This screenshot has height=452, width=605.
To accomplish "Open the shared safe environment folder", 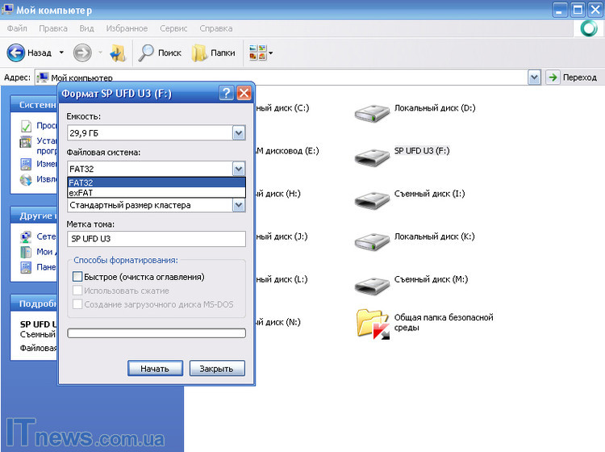I will pyautogui.click(x=373, y=323).
